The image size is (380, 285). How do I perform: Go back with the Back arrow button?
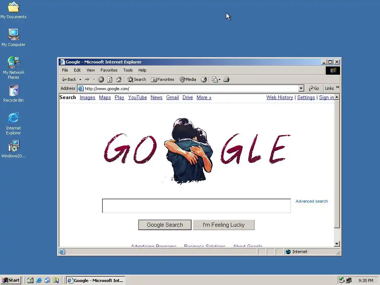point(69,79)
